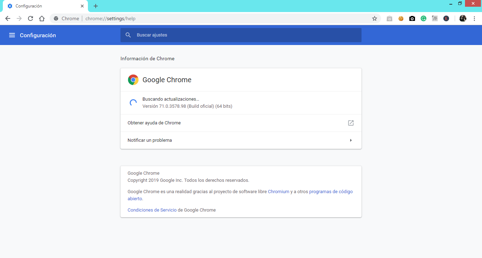The width and height of the screenshot is (482, 258).
Task: Open the Chromium project link
Action: point(279,192)
